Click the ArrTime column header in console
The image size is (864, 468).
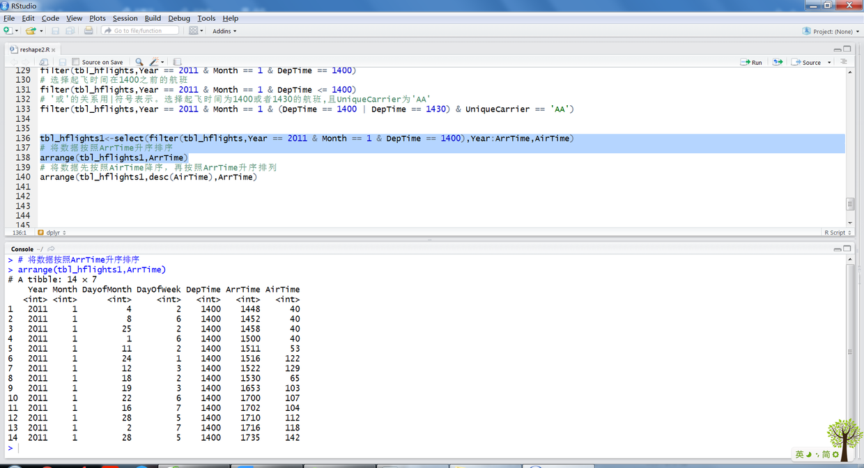pos(243,289)
